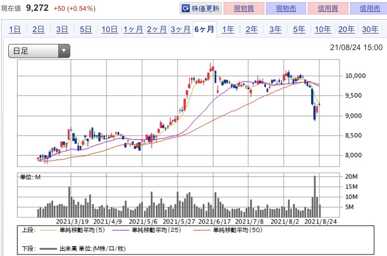Show the 20年 chart range
Viewport: 387px width, 256px height.
click(x=347, y=29)
